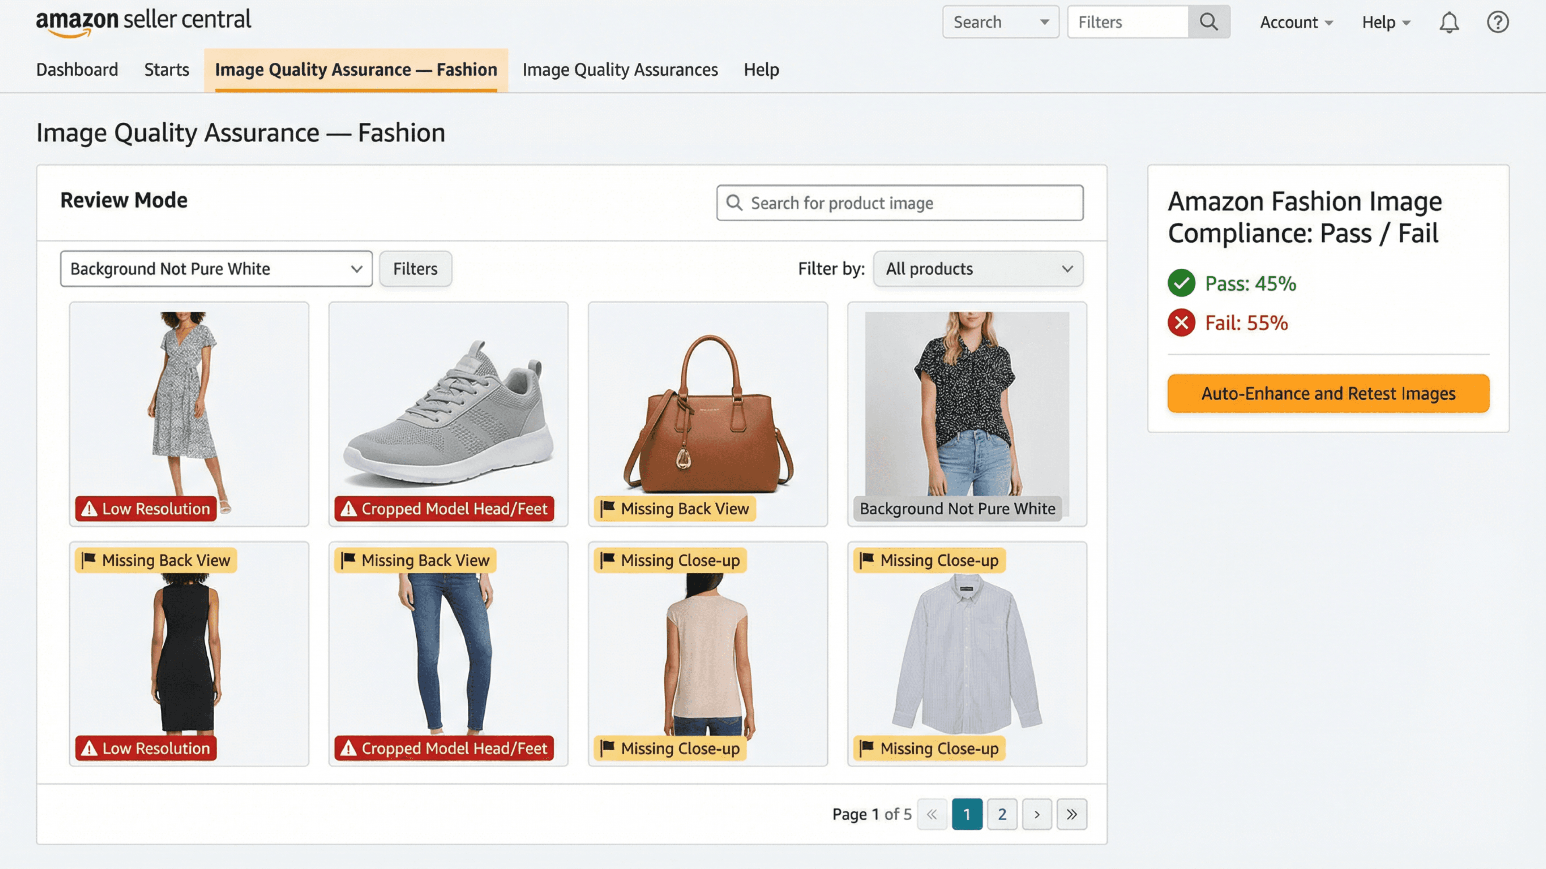Click the Missing Back View flag on the handbag
Viewport: 1546px width, 869px height.
click(675, 509)
